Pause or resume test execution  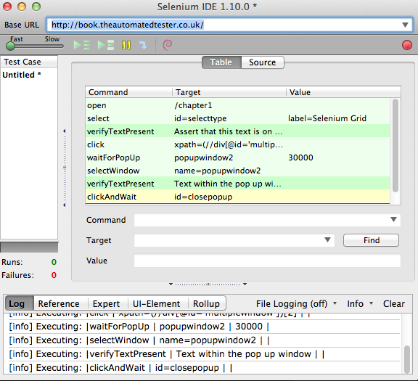pos(126,45)
